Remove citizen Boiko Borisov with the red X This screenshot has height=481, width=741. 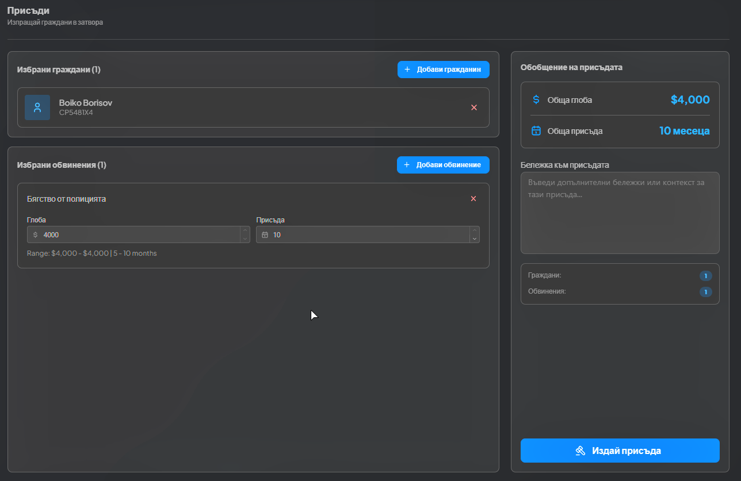pyautogui.click(x=474, y=107)
